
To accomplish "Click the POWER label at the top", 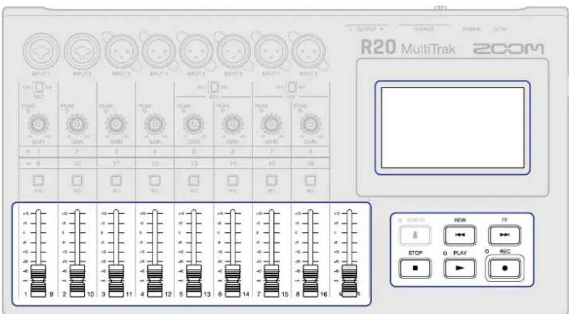I will click(472, 29).
